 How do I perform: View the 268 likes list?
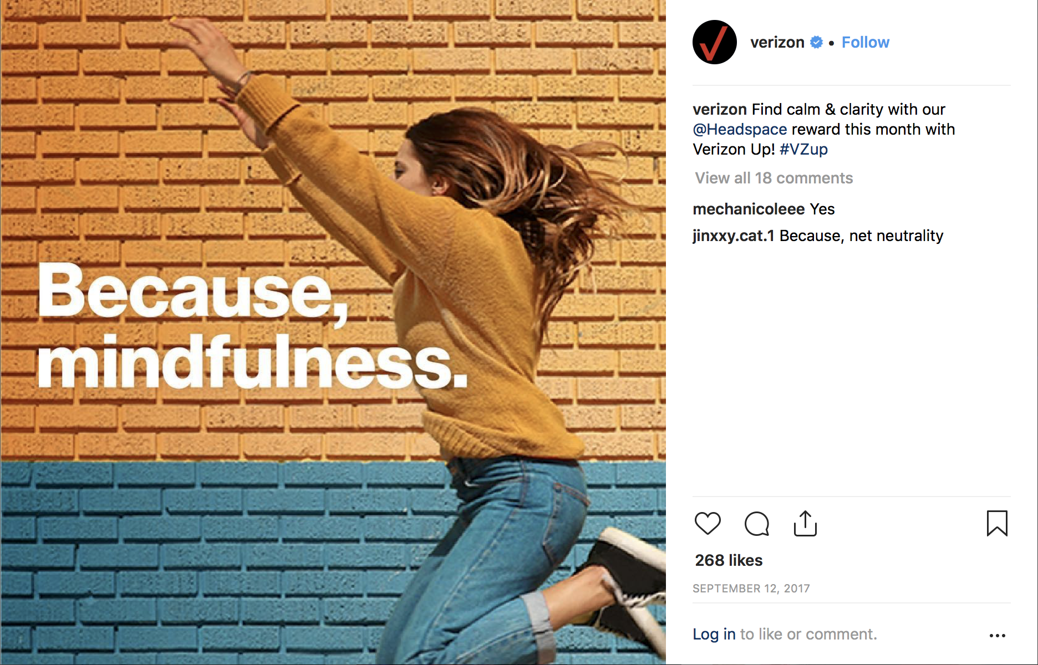[729, 560]
